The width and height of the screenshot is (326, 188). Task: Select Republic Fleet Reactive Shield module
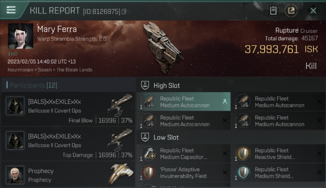tap(278, 154)
